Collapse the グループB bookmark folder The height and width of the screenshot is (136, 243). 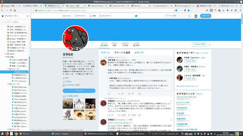8,84
